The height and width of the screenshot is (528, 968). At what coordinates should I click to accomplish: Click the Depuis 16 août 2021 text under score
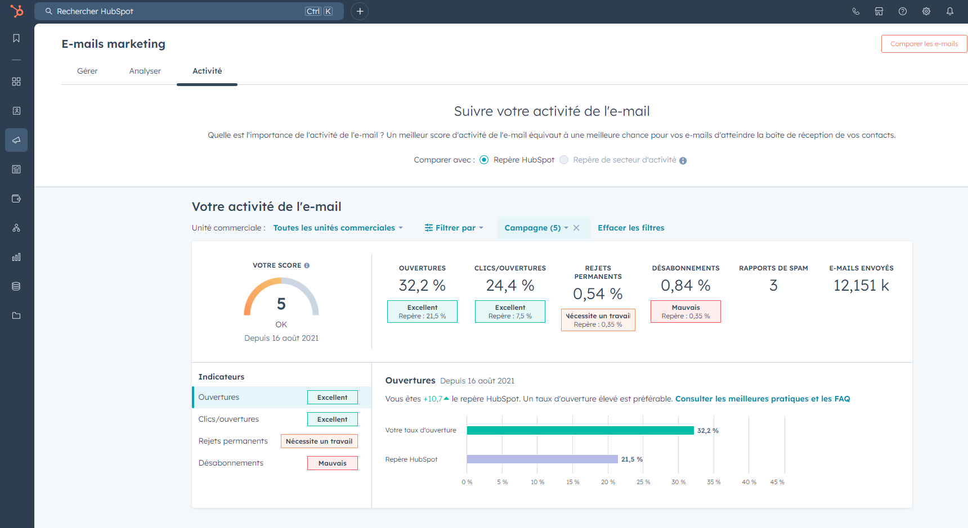pyautogui.click(x=281, y=338)
